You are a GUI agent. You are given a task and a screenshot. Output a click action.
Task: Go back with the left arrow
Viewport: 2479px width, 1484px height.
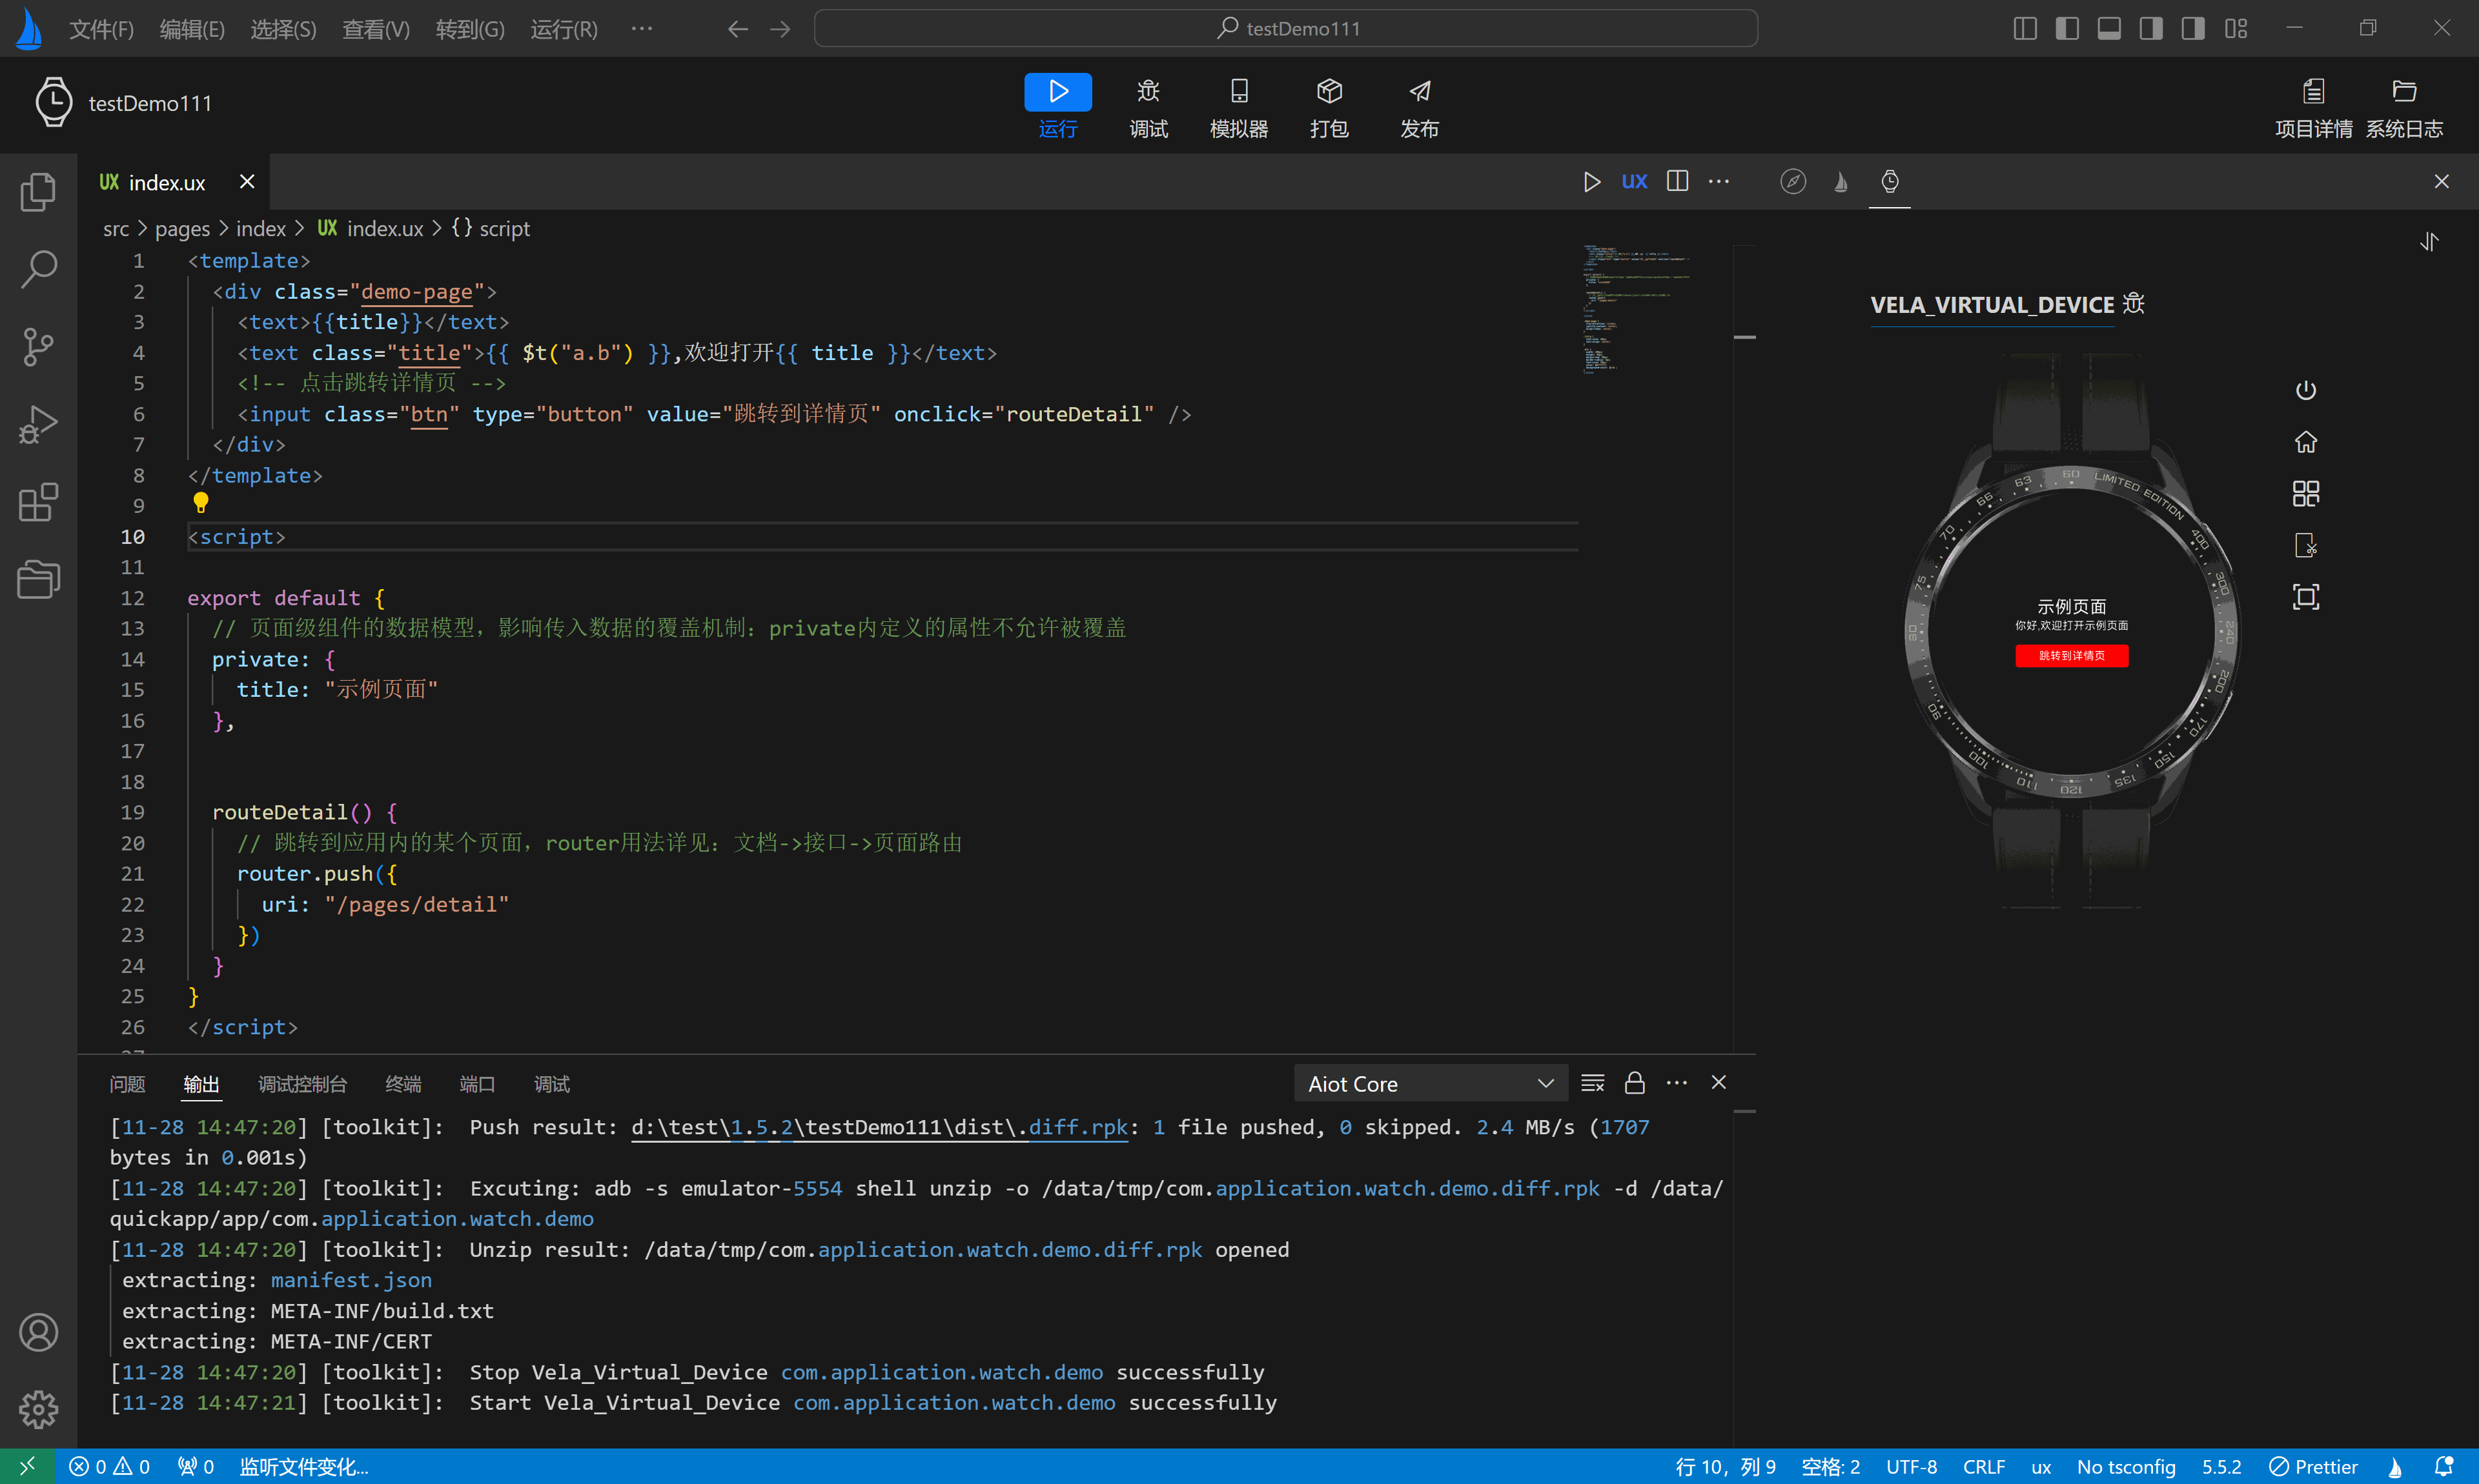[x=737, y=29]
